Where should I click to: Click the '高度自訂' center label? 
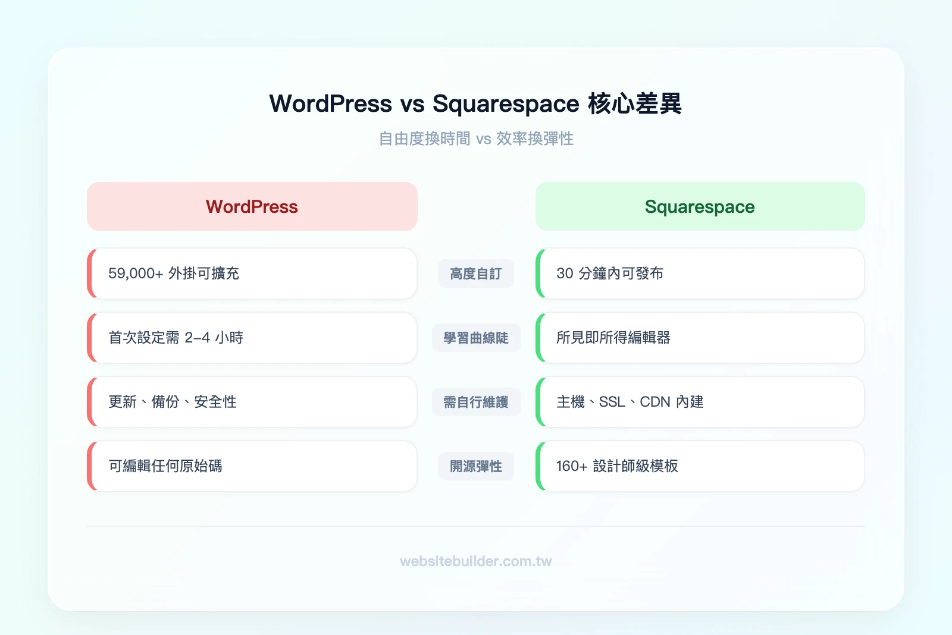476,274
